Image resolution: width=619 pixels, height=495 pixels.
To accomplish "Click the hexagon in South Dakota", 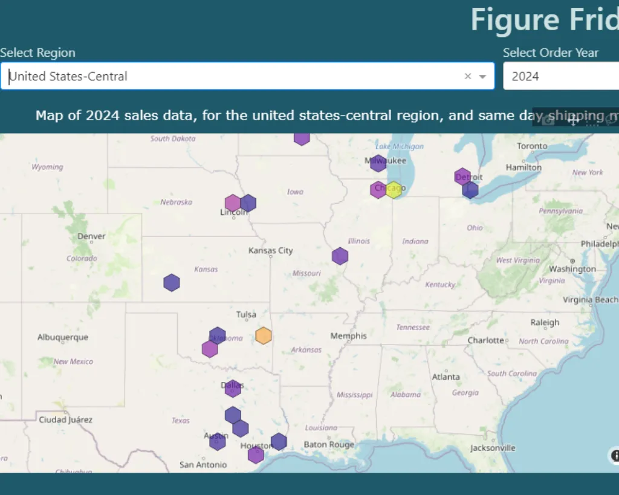I will pos(302,138).
